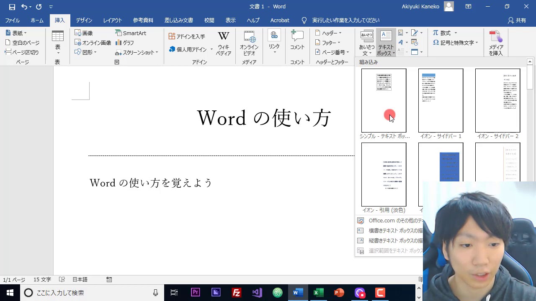Open the ウィキペディア add-in
Viewport: 536px width, 301px height.
point(224,43)
